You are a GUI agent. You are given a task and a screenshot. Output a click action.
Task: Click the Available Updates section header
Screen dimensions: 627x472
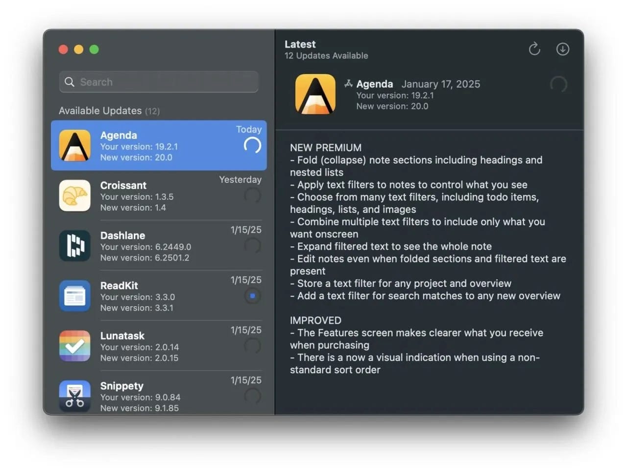coord(109,111)
